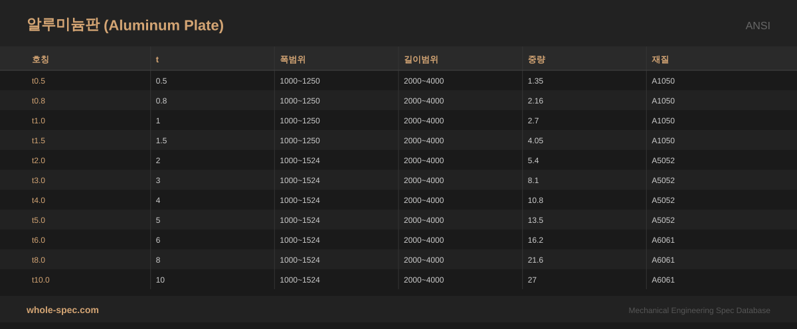797x329 pixels.
Task: Click 1000~1524 width in t10.0 row
Action: 300,280
